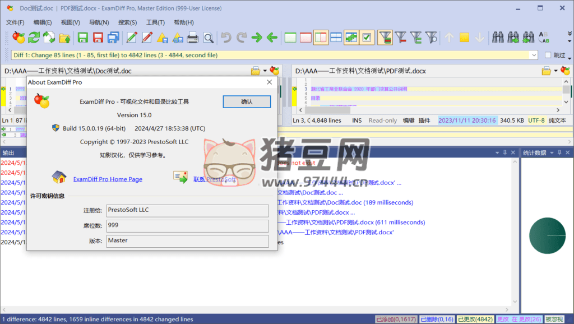Open left pane recent files dropdown arrow
Viewport: 574px width, 324px height.
tap(265, 71)
